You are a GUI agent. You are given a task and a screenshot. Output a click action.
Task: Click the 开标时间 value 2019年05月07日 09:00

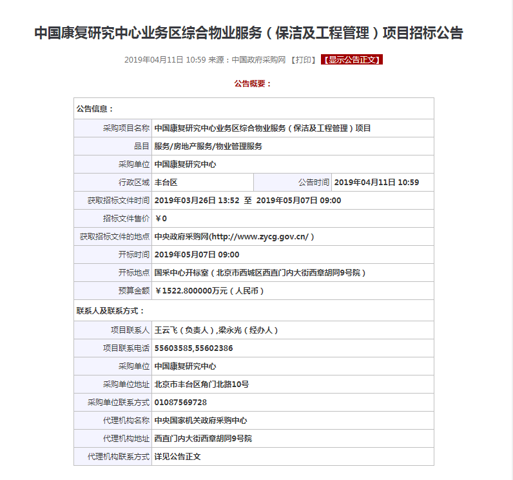[197, 255]
